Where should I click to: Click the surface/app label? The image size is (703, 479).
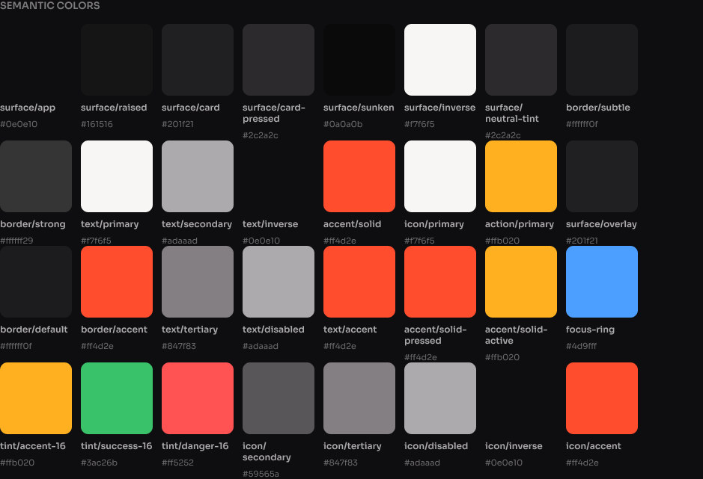pyautogui.click(x=28, y=108)
